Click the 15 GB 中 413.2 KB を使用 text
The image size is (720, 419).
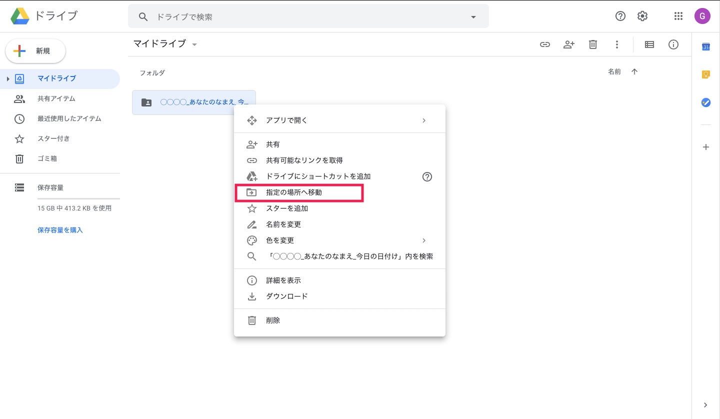pyautogui.click(x=74, y=208)
